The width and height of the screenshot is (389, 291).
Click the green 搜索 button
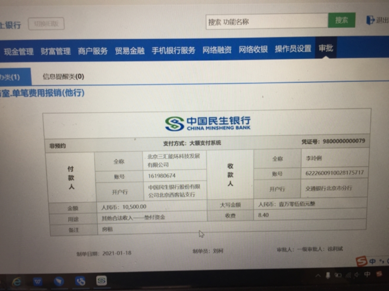coord(341,20)
